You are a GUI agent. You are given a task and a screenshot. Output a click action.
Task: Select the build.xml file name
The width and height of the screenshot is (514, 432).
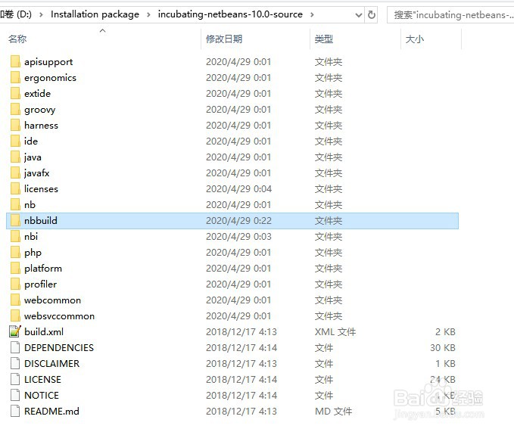point(44,332)
